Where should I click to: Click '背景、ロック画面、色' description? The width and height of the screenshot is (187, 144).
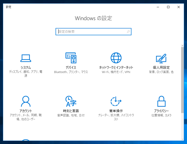(161, 72)
